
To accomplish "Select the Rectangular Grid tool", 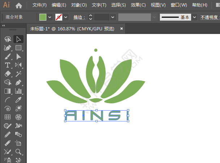I will [8, 117].
